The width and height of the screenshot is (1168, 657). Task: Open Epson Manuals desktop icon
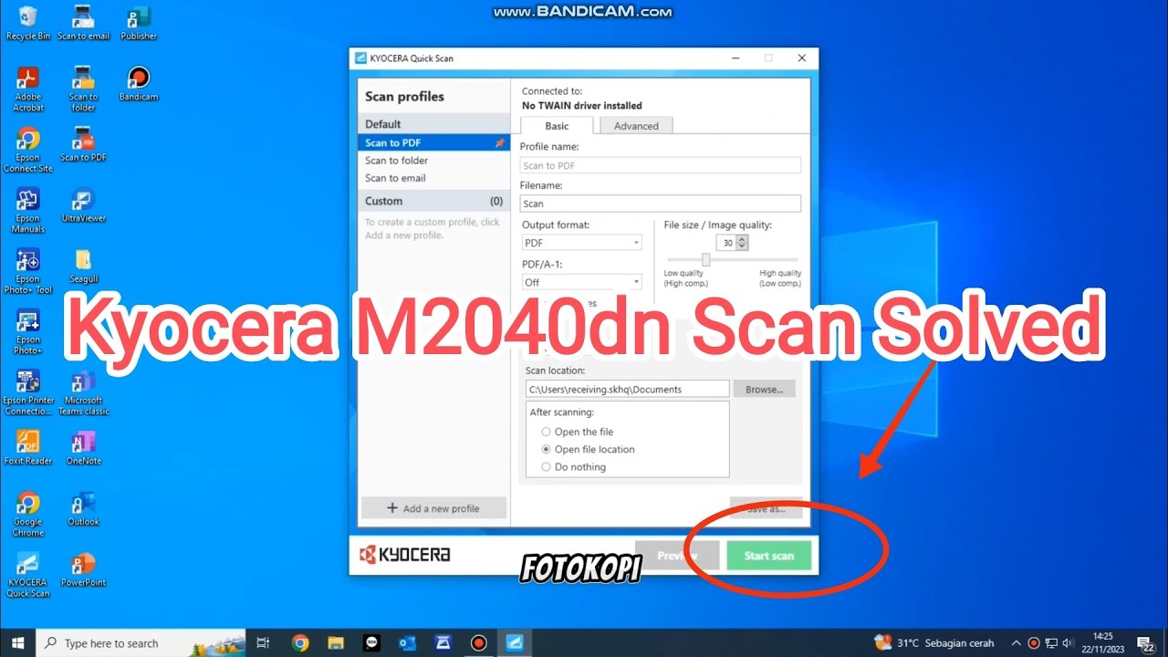[28, 211]
